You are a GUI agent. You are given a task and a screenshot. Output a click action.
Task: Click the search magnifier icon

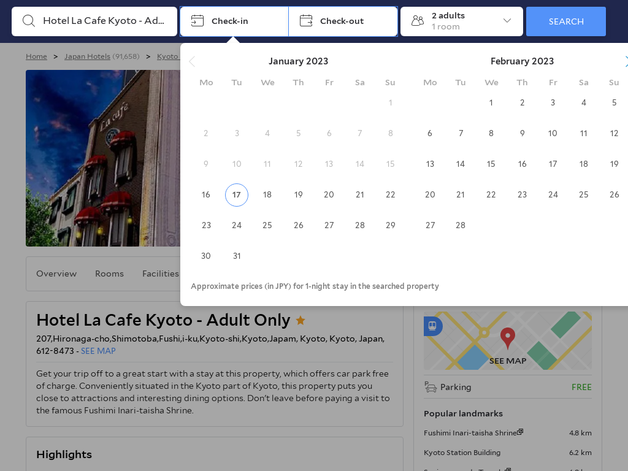[29, 21]
